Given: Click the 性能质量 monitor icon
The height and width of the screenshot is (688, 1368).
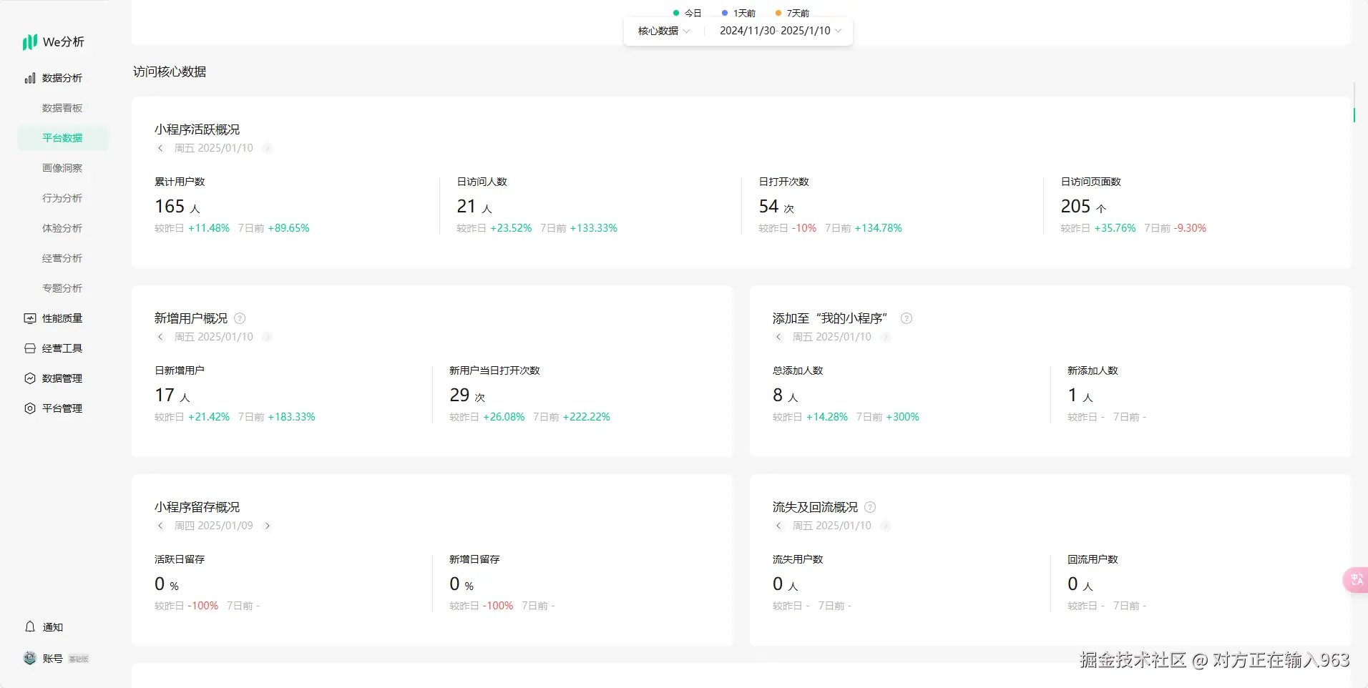Looking at the screenshot, I should 30,318.
